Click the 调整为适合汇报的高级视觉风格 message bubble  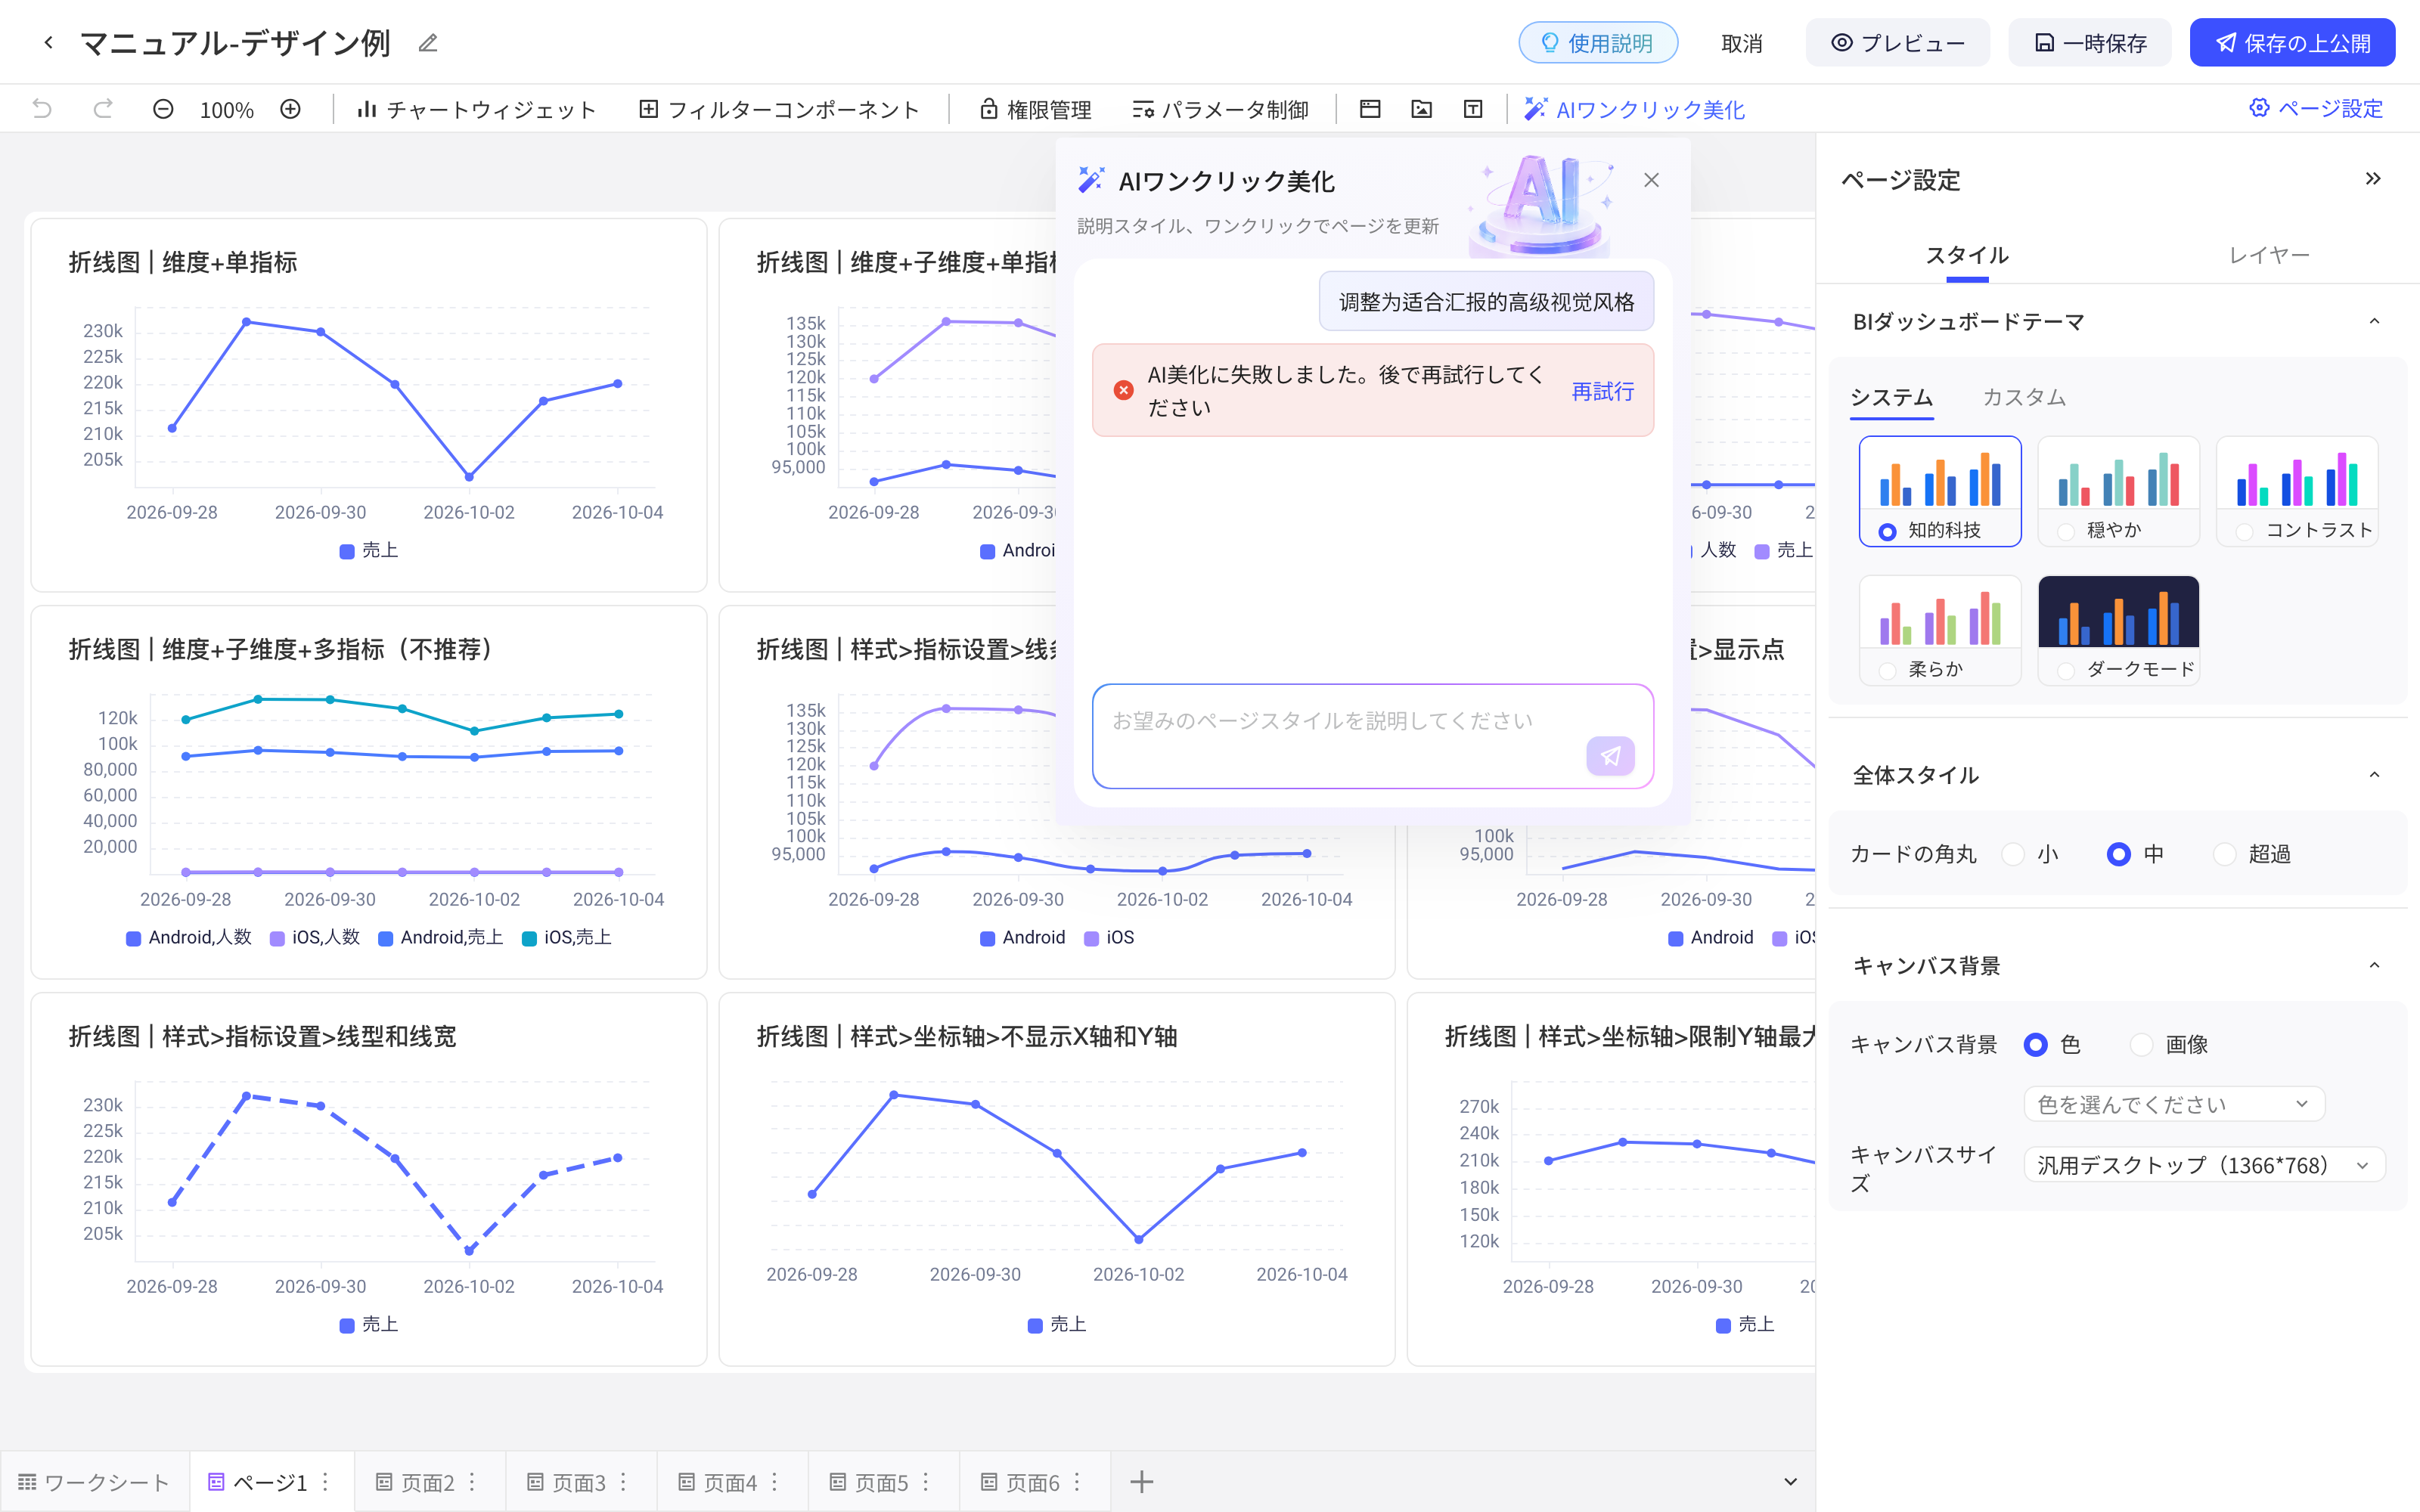point(1486,301)
